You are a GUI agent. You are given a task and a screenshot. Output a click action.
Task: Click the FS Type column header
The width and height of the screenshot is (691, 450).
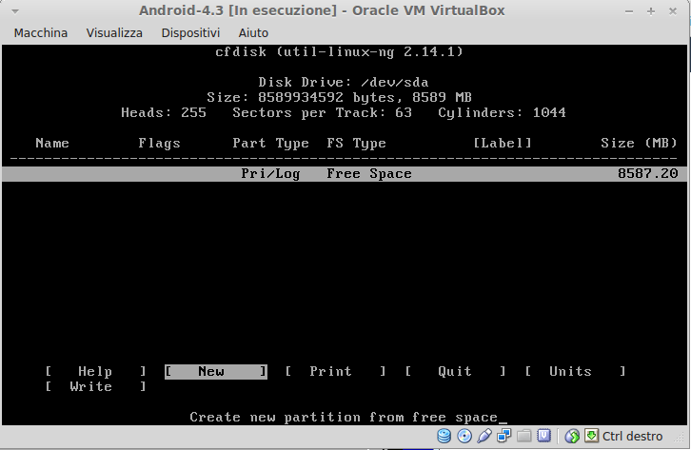(356, 143)
